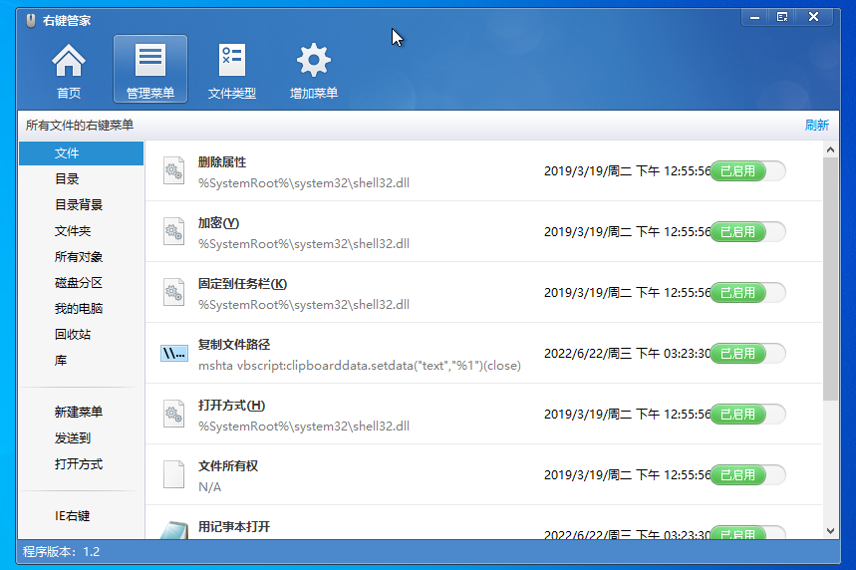Click the scrollbar down arrow

(830, 531)
